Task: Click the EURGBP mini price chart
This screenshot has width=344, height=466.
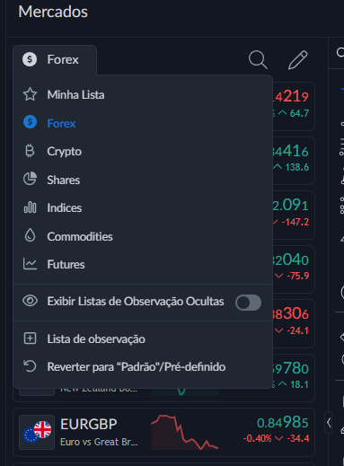Action: (185, 432)
